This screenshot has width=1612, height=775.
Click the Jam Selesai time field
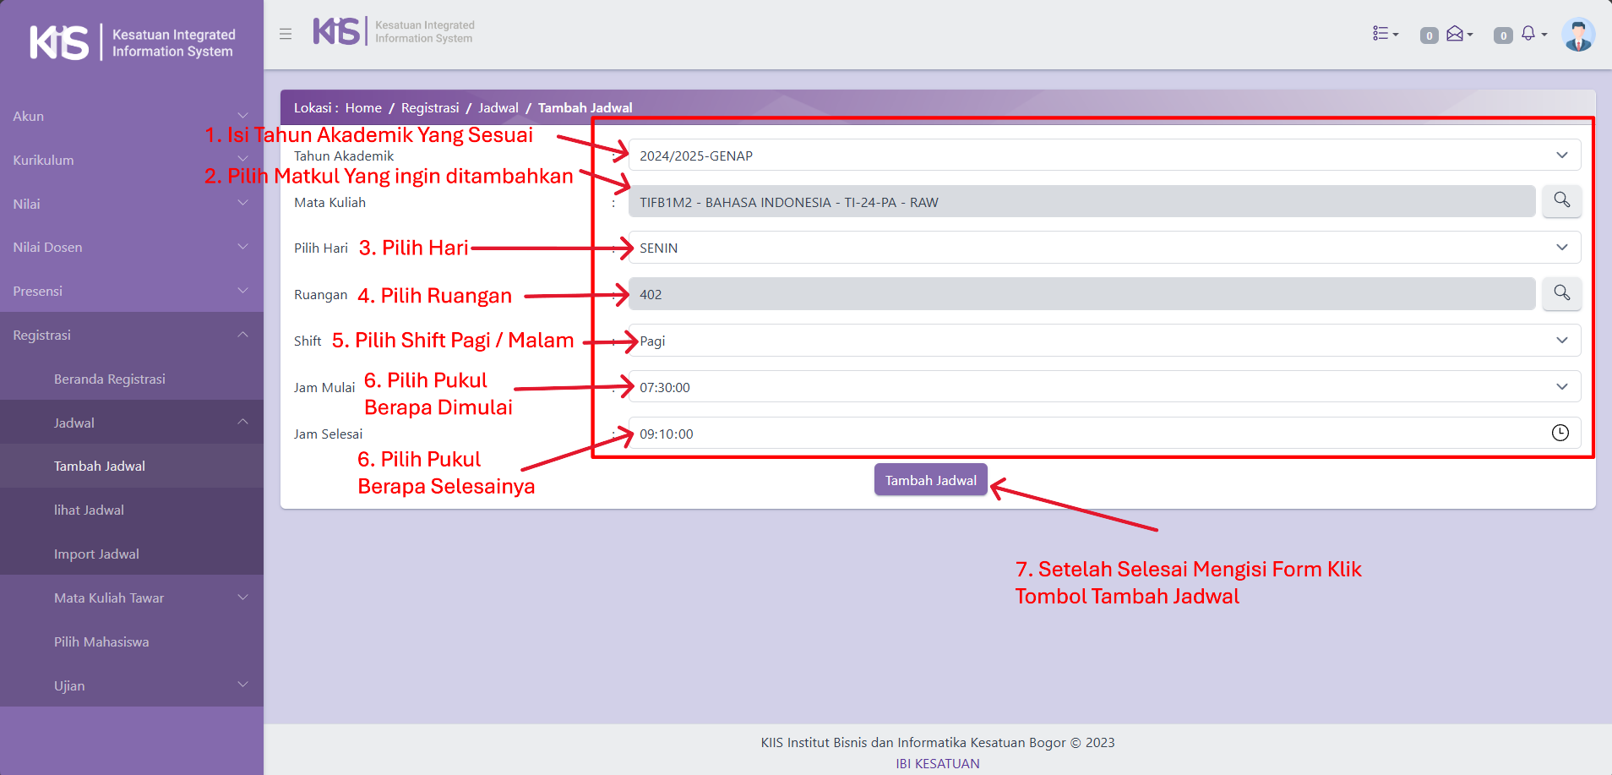click(1081, 434)
